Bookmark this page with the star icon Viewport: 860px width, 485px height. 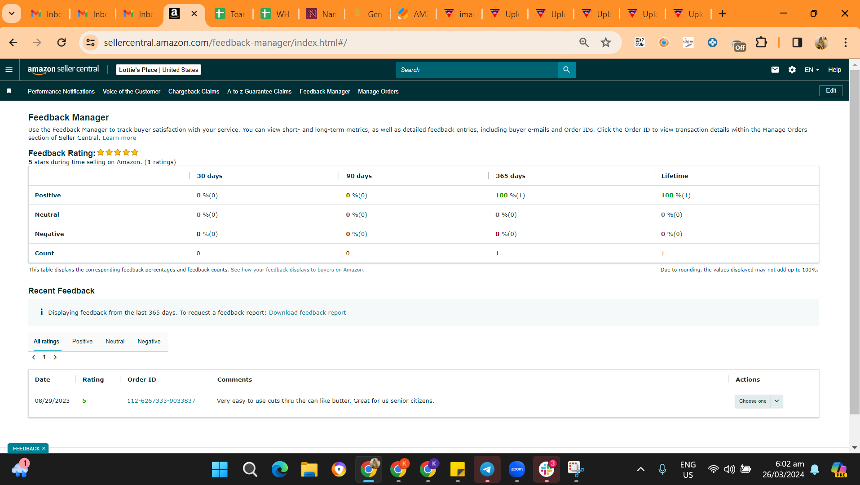606,43
